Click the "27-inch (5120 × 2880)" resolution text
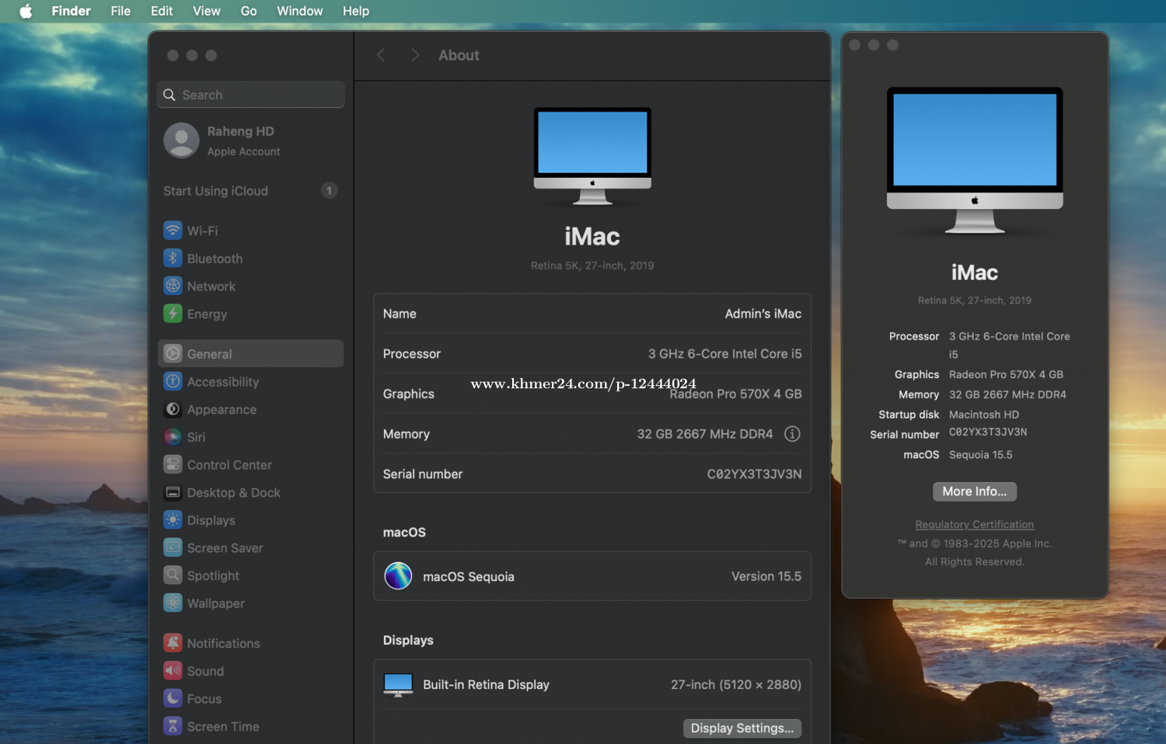 (x=736, y=684)
